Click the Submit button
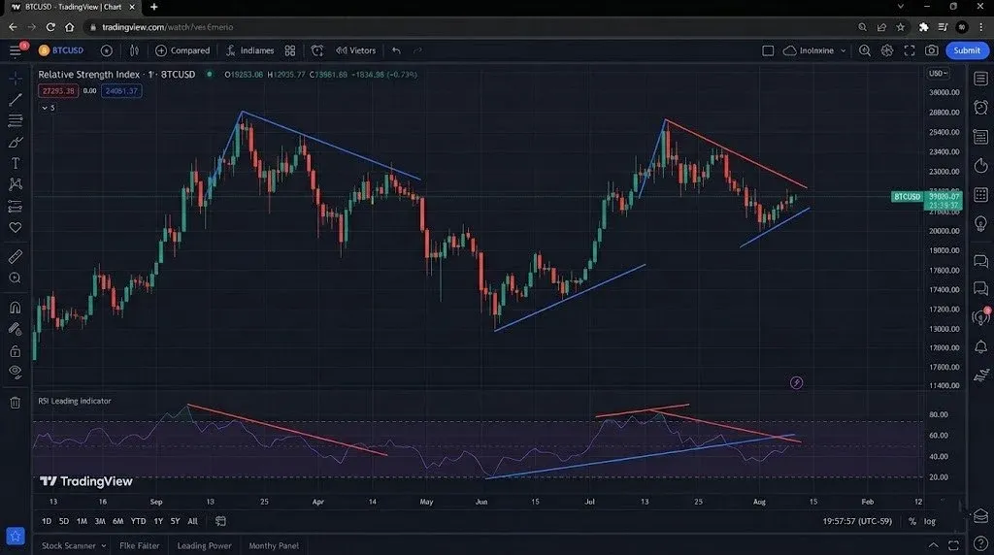Screen dimensions: 994x555 967,50
